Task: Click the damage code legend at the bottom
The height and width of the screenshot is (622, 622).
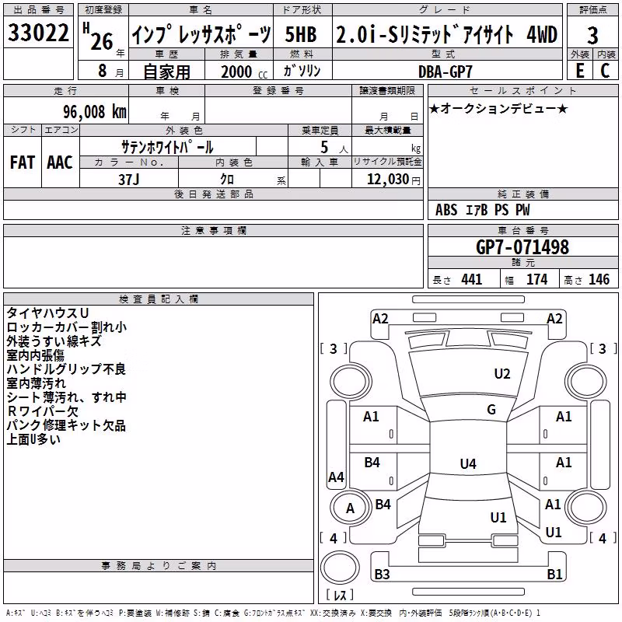Action: coord(274,613)
